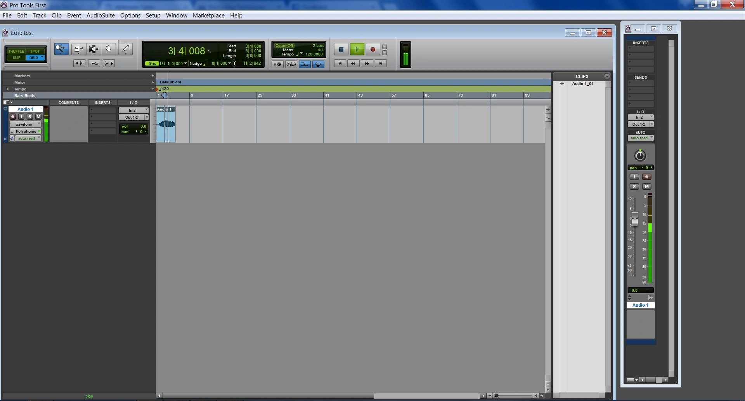Select the Trim tool
The image size is (745, 401).
coord(78,49)
